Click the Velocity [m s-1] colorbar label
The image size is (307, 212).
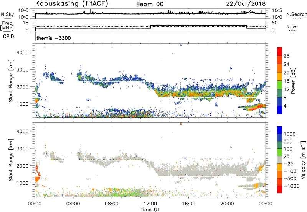(x=303, y=160)
